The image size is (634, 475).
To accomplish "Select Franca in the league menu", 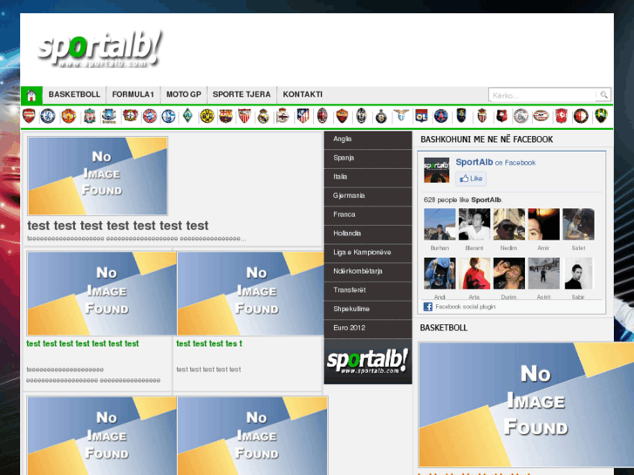I will coord(368,214).
